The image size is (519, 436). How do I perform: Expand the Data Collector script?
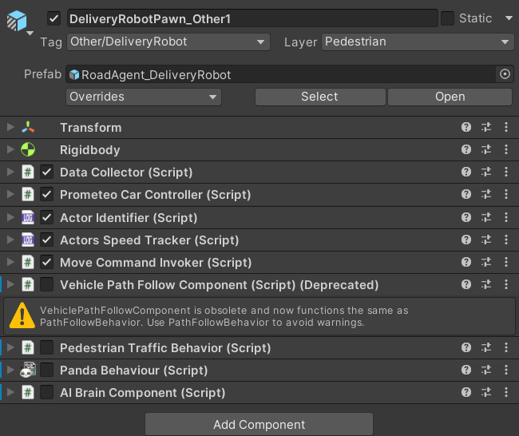click(x=10, y=172)
